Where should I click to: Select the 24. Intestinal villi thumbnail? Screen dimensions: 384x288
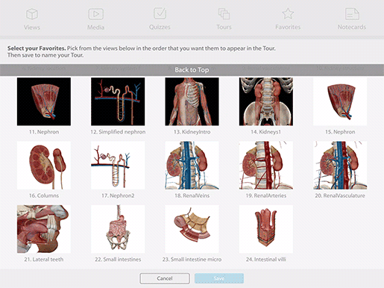(x=266, y=229)
